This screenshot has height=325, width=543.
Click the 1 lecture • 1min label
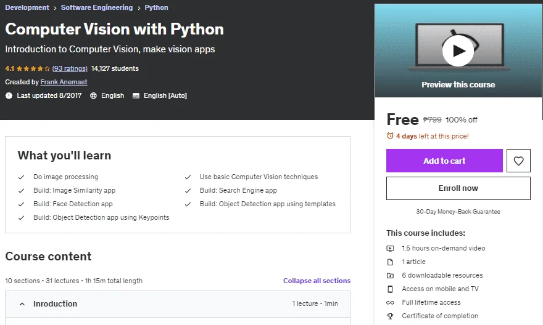315,303
